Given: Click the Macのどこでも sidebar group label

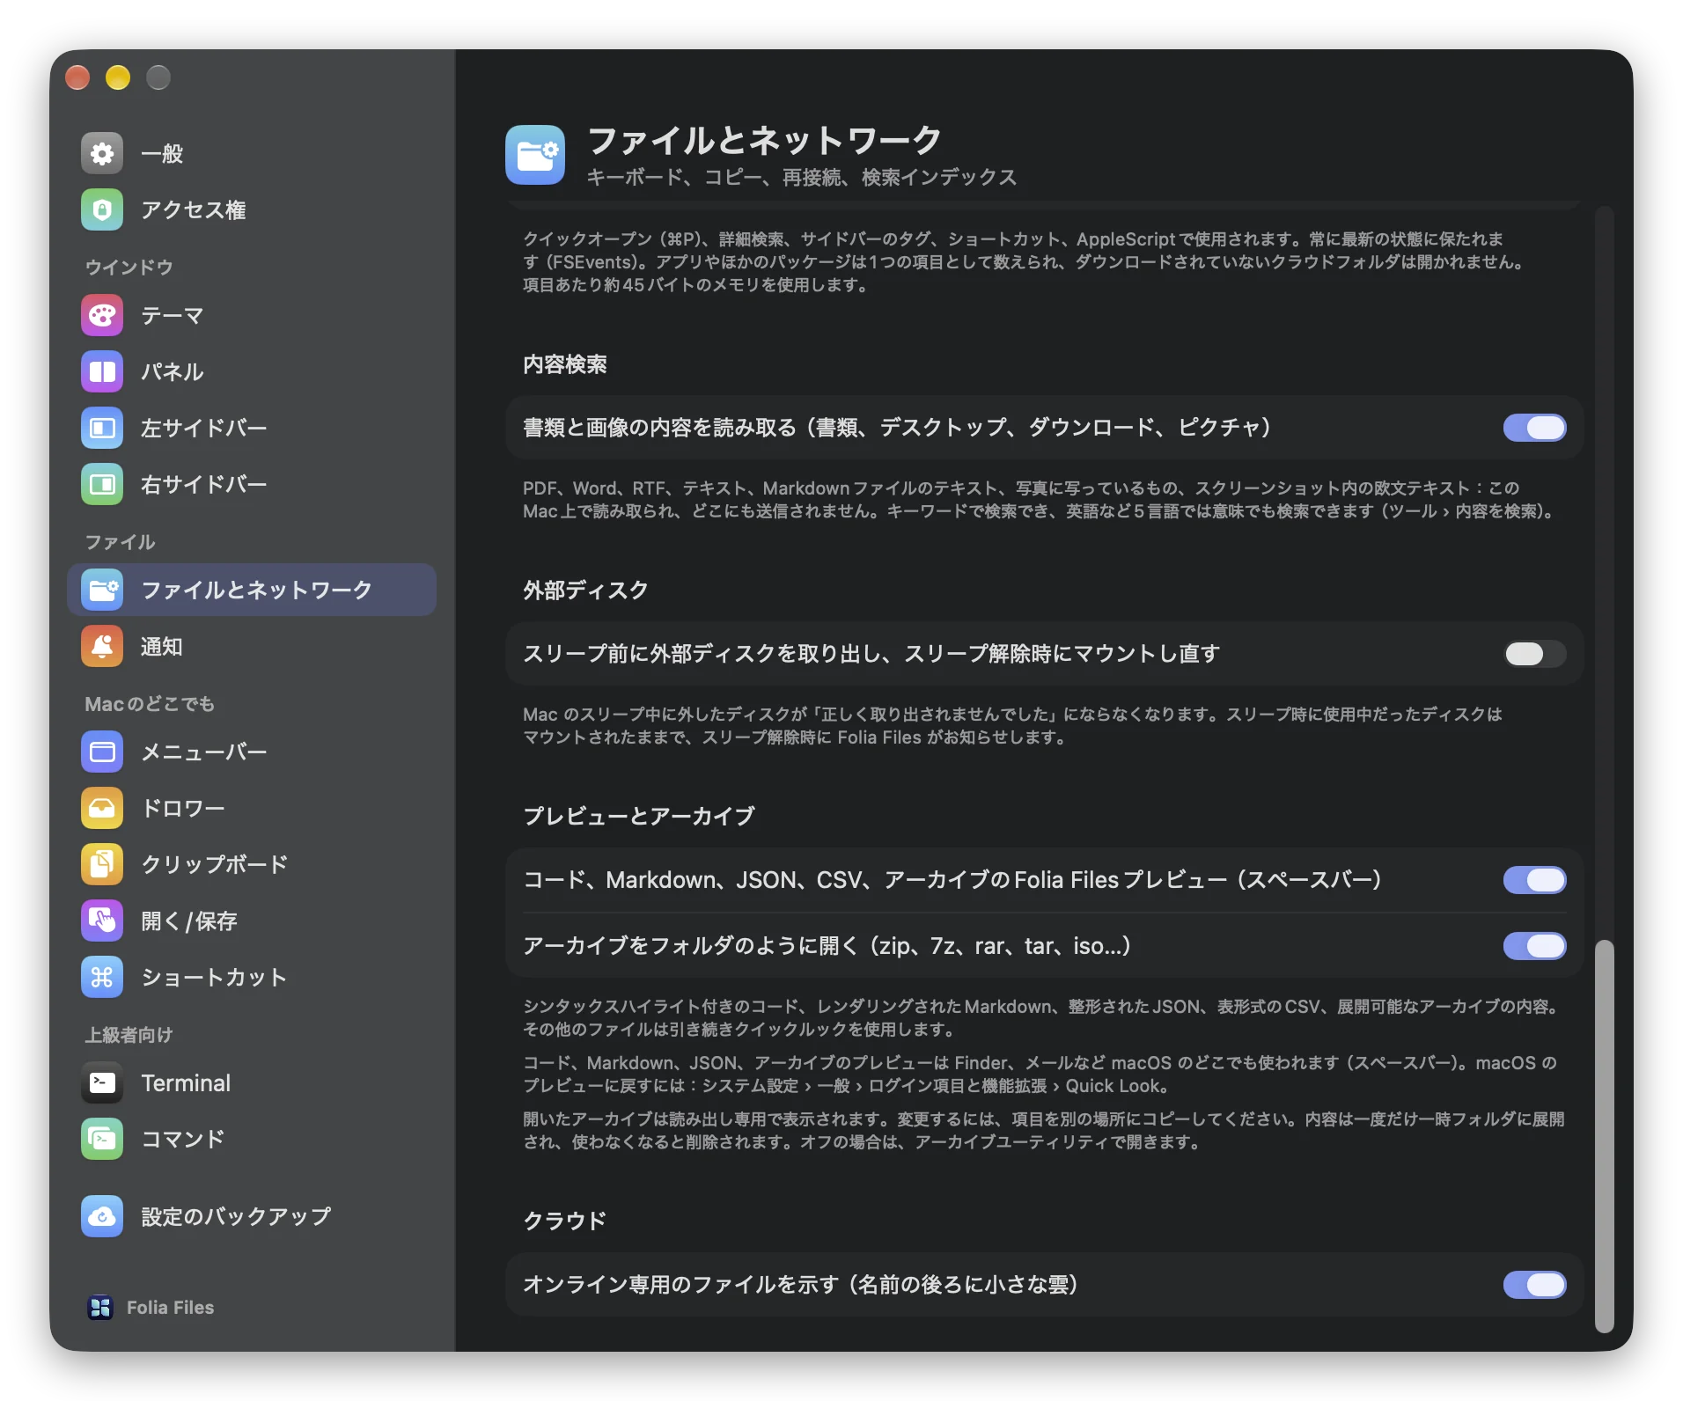Looking at the screenshot, I should 150,704.
